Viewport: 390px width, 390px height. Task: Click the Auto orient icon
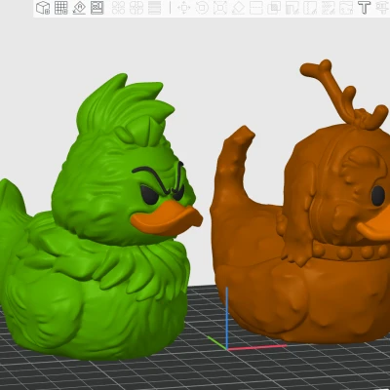(x=79, y=8)
